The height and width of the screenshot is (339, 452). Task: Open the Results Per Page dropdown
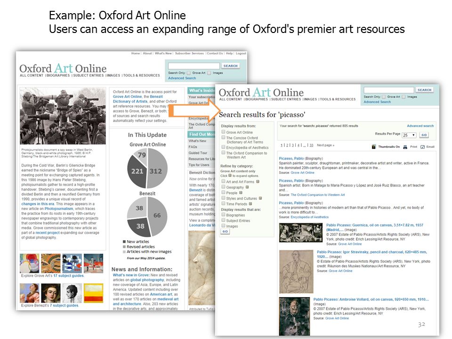[409, 135]
